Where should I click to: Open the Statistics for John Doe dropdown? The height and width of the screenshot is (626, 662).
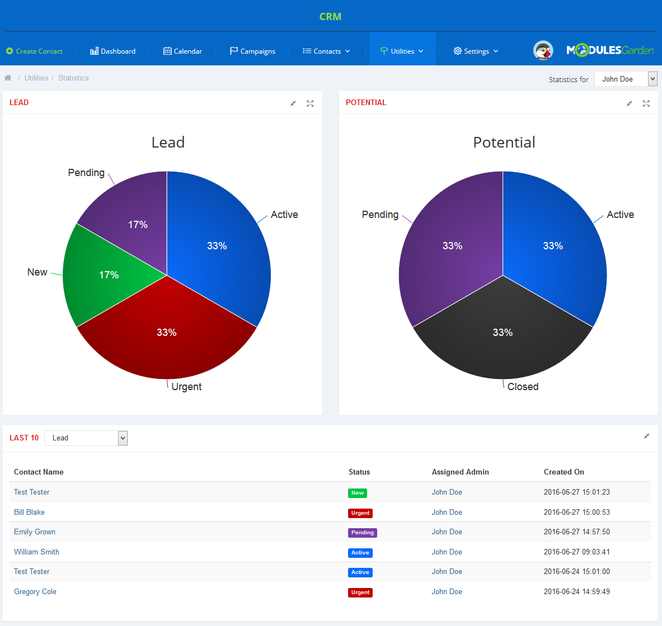[626, 79]
